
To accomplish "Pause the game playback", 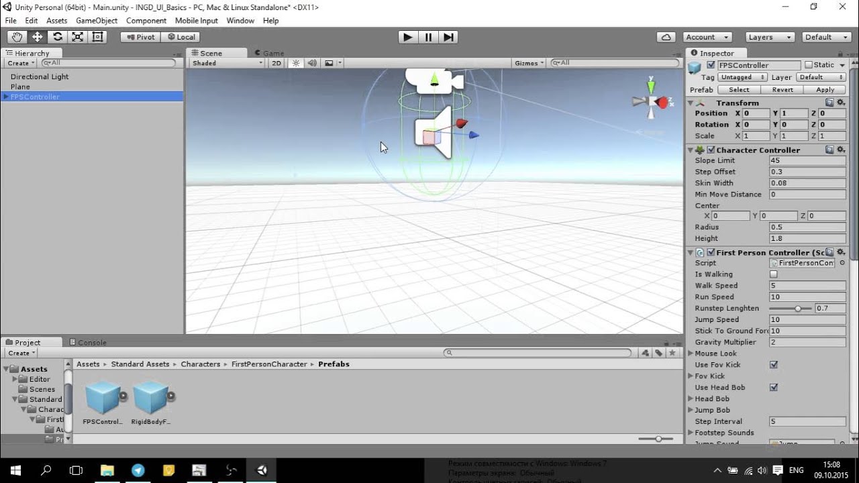I will 428,37.
